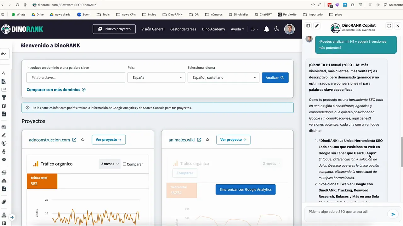This screenshot has height=226, width=403.
Task: Click the Analizar search button
Action: tap(275, 78)
